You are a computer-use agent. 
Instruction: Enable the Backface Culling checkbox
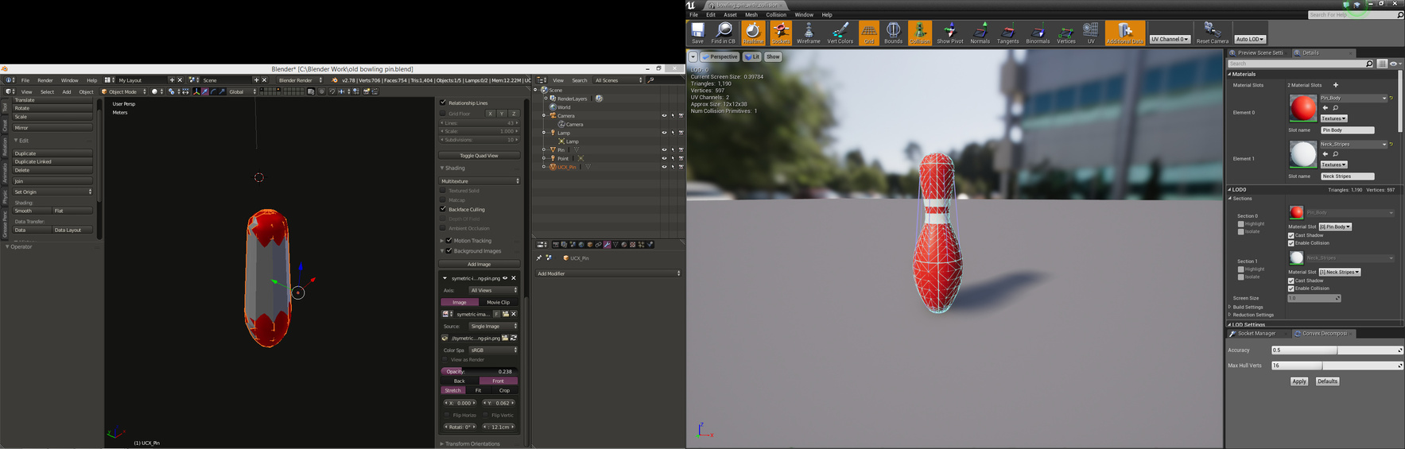443,209
